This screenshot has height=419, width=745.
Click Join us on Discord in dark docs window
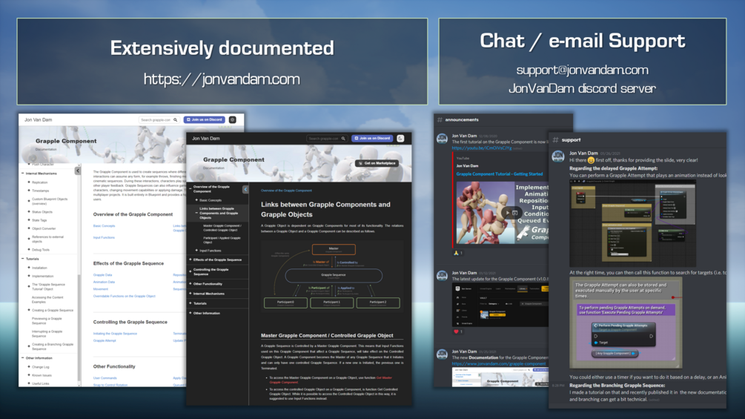pos(372,138)
